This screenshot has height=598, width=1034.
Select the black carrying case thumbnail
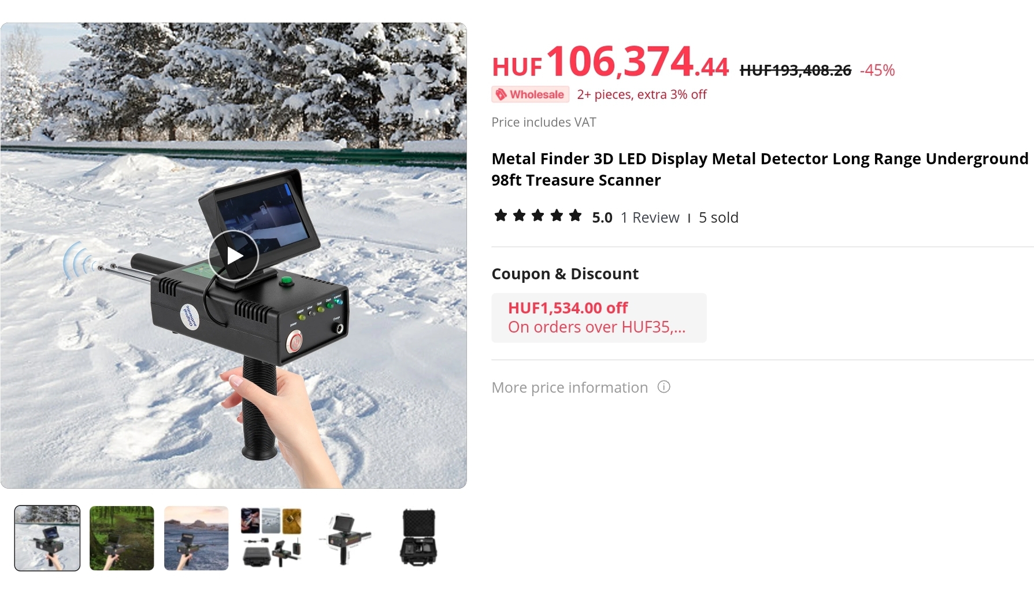pyautogui.click(x=419, y=538)
